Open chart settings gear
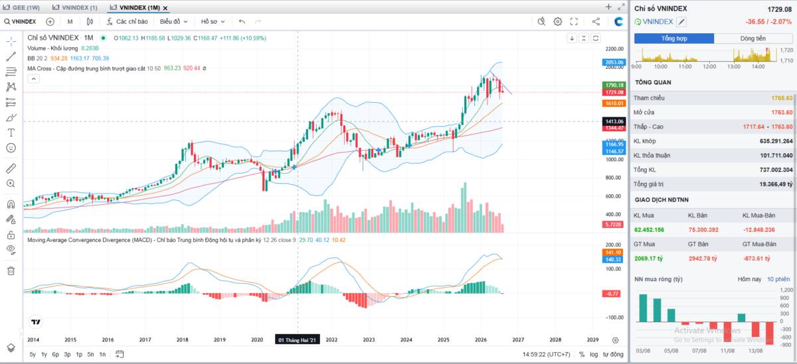Image resolution: width=797 pixels, height=364 pixels. tap(558, 21)
